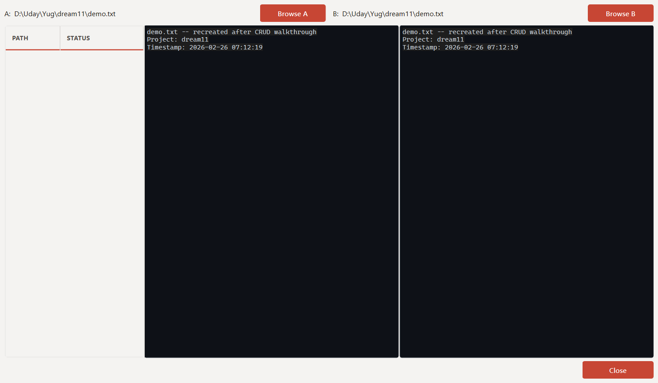Click the empty file list area under PATH

pyautogui.click(x=74, y=197)
